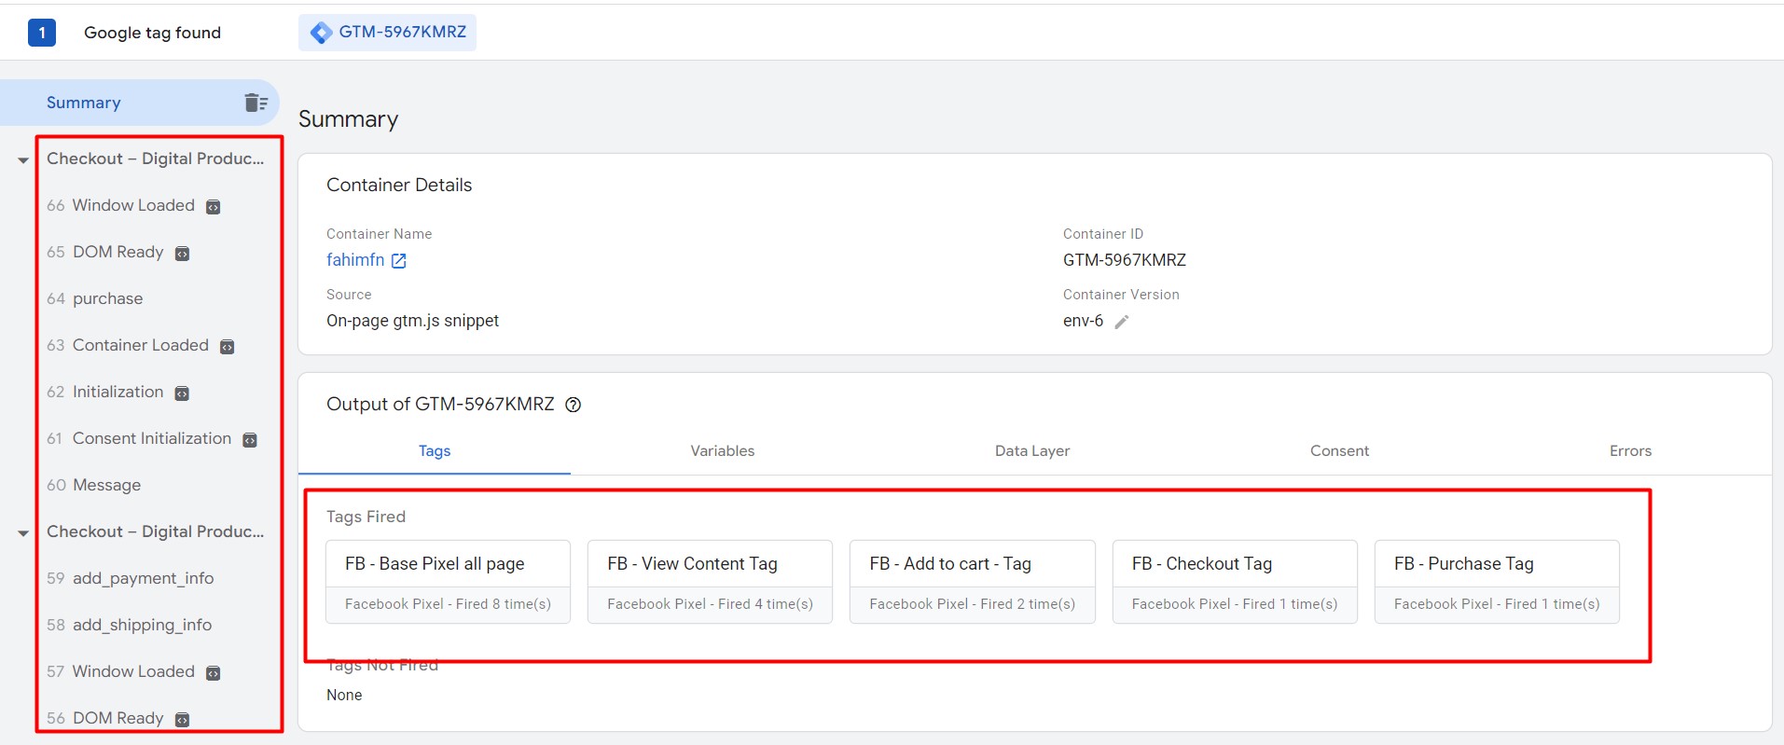This screenshot has width=1784, height=745.
Task: Click the Container Details heading
Action: (x=399, y=185)
